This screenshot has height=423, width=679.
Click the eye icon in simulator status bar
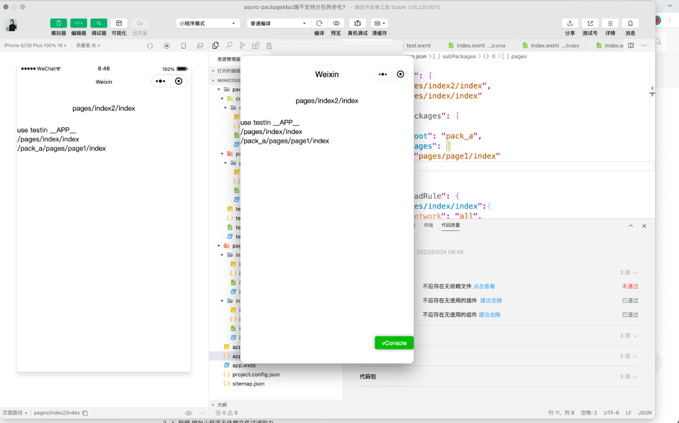click(188, 413)
